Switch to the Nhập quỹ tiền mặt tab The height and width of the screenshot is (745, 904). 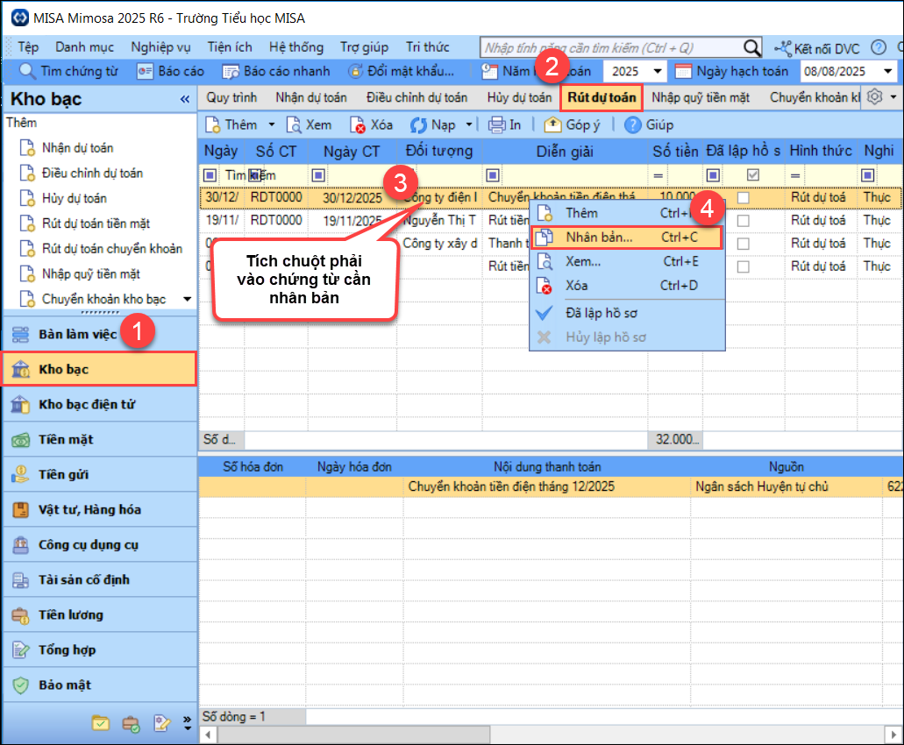tap(701, 97)
